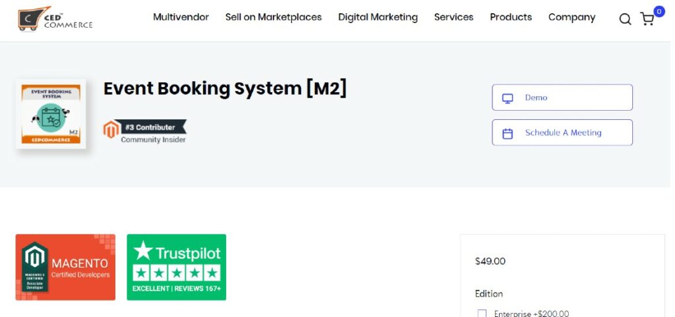Click the #3 Contributer ribbon badge

click(150, 127)
